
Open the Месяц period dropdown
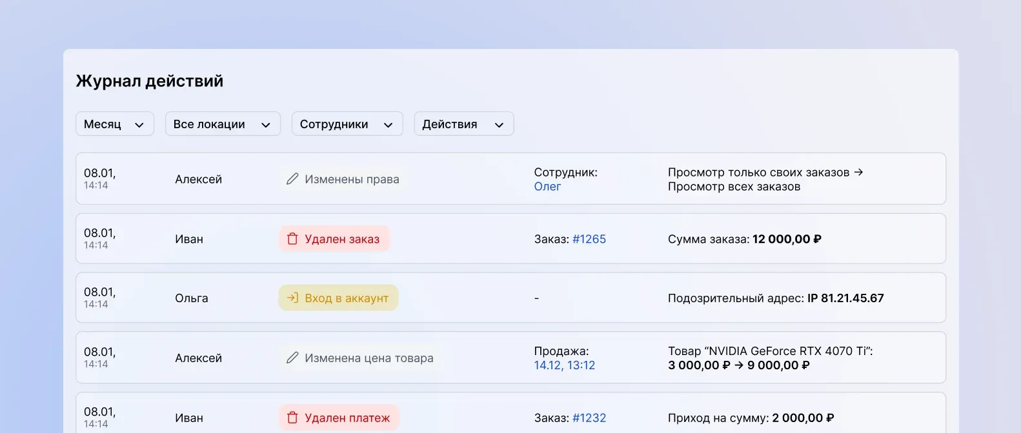(x=115, y=124)
